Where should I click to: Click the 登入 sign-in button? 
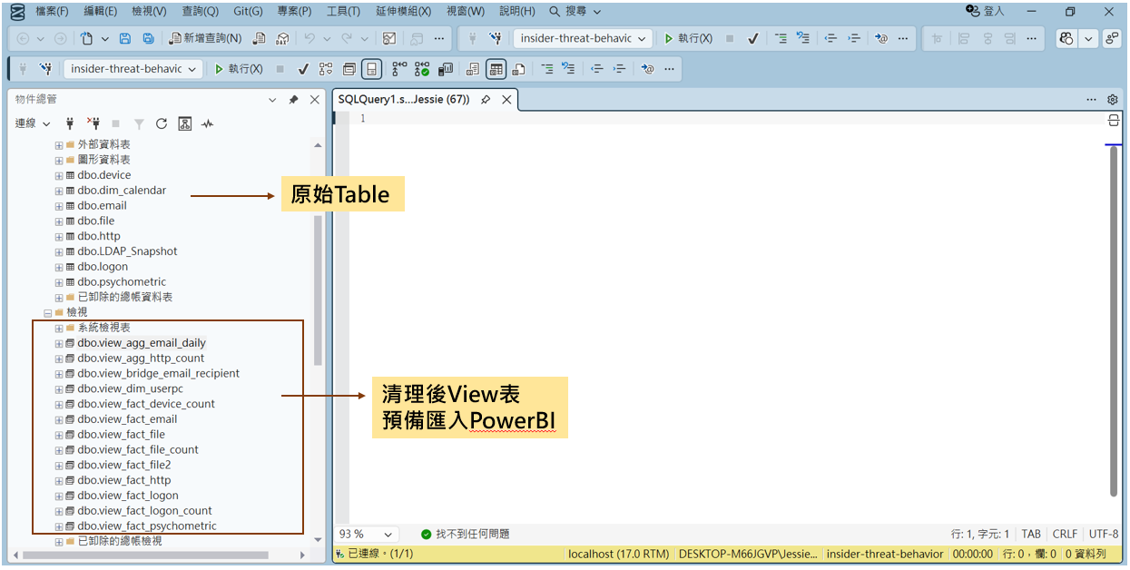click(986, 11)
